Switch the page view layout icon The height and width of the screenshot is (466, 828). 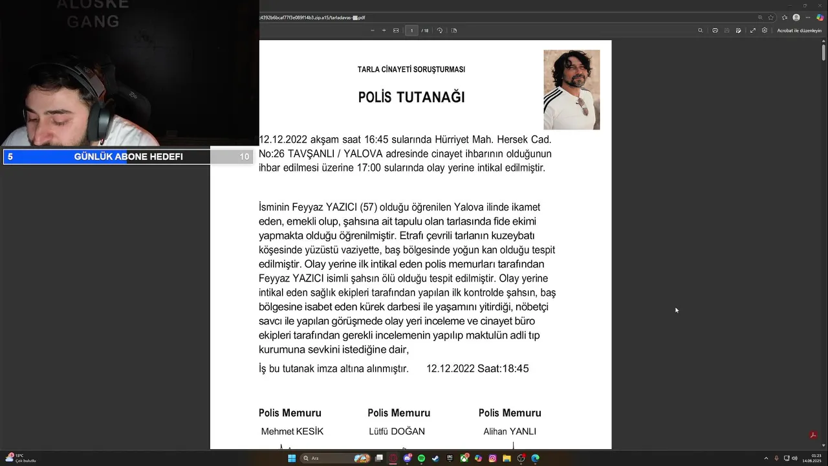click(x=454, y=30)
